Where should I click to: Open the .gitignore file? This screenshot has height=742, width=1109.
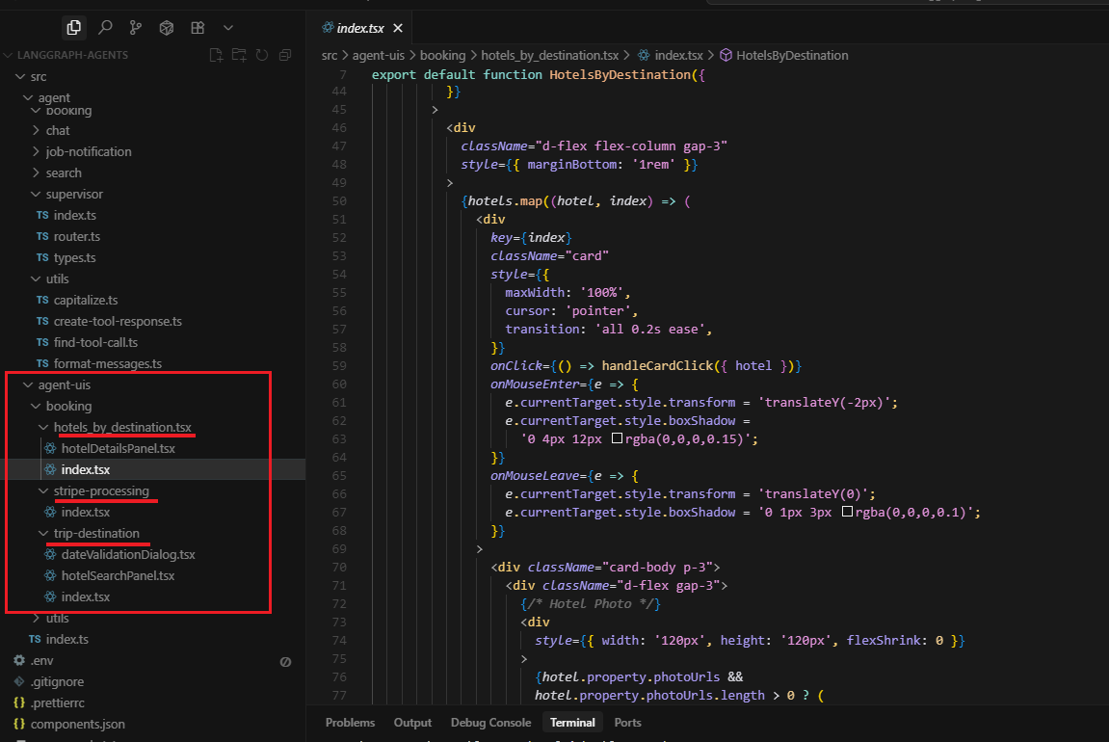(x=57, y=681)
